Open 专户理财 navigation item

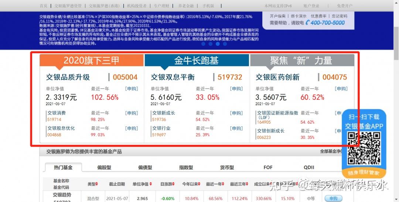click(x=161, y=6)
